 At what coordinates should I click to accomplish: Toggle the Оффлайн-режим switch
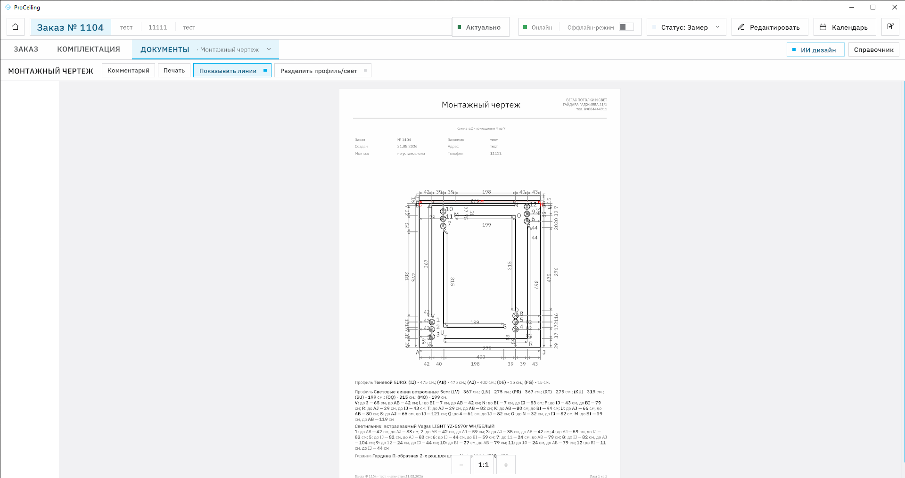pos(626,27)
